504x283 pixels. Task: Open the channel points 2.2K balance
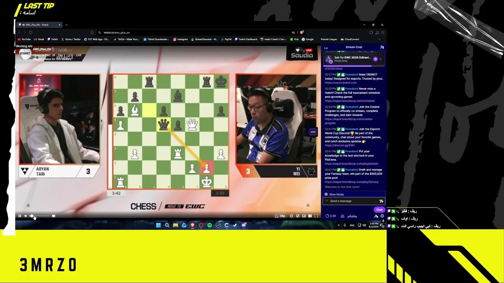331,216
